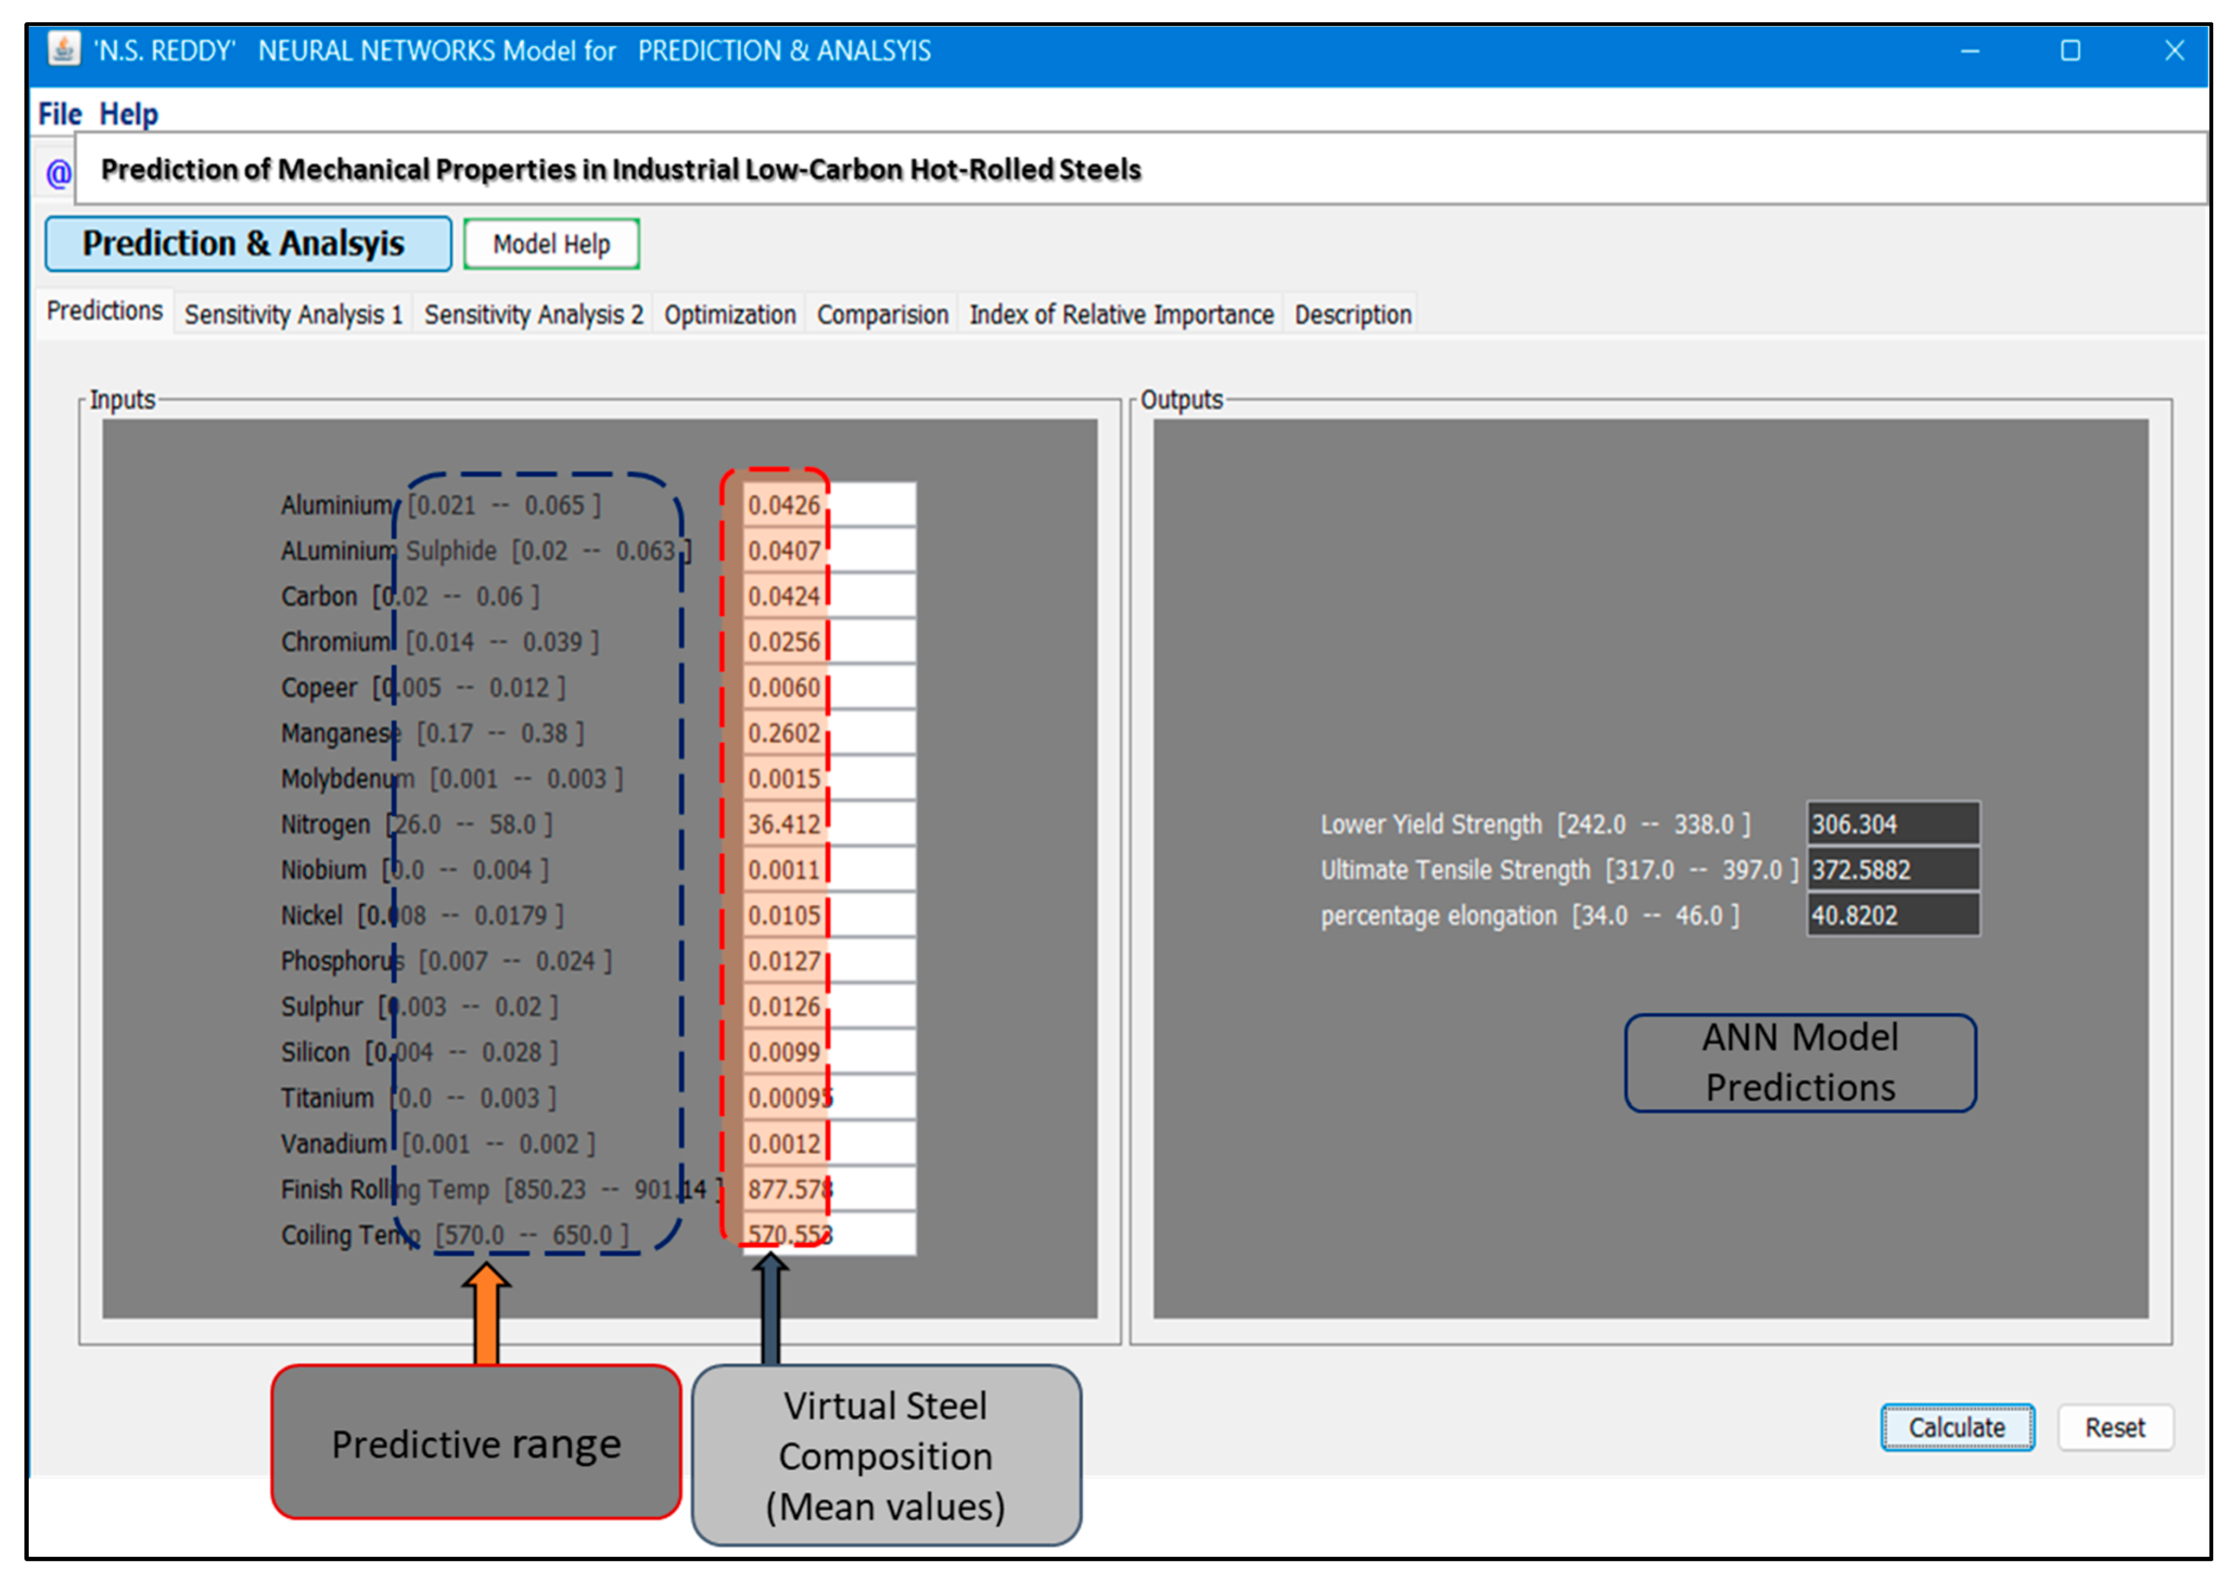Select the Comparision tab
The height and width of the screenshot is (1585, 2236).
881,314
